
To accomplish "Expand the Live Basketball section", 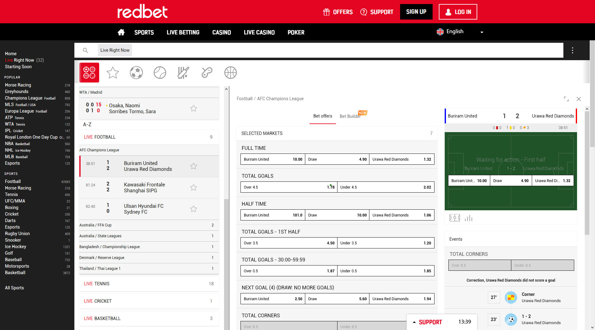I will [x=149, y=319].
